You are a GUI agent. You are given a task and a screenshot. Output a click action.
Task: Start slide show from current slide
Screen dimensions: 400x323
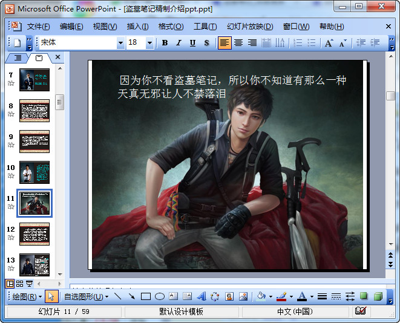pyautogui.click(x=29, y=284)
